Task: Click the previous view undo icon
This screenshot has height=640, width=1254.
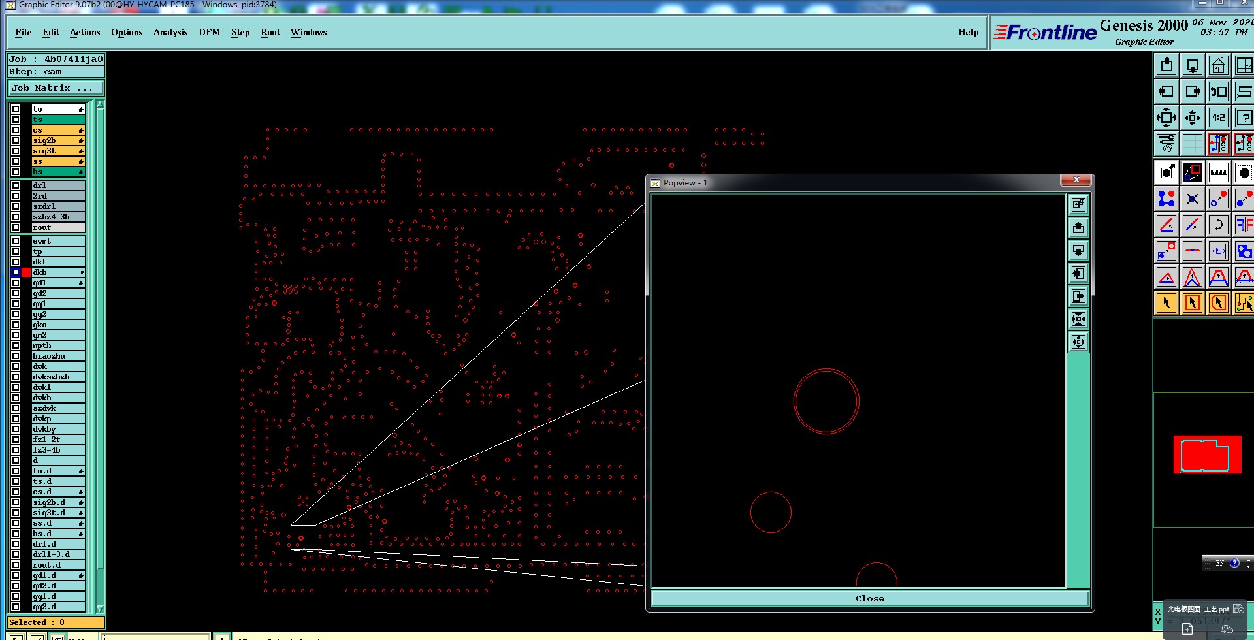Action: click(x=1219, y=91)
